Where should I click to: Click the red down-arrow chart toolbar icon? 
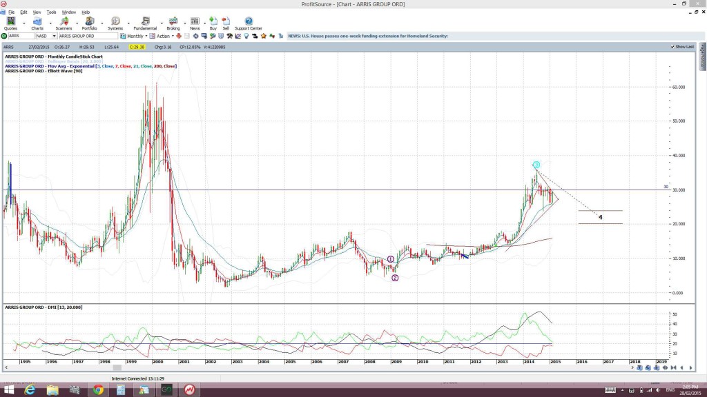(179, 36)
